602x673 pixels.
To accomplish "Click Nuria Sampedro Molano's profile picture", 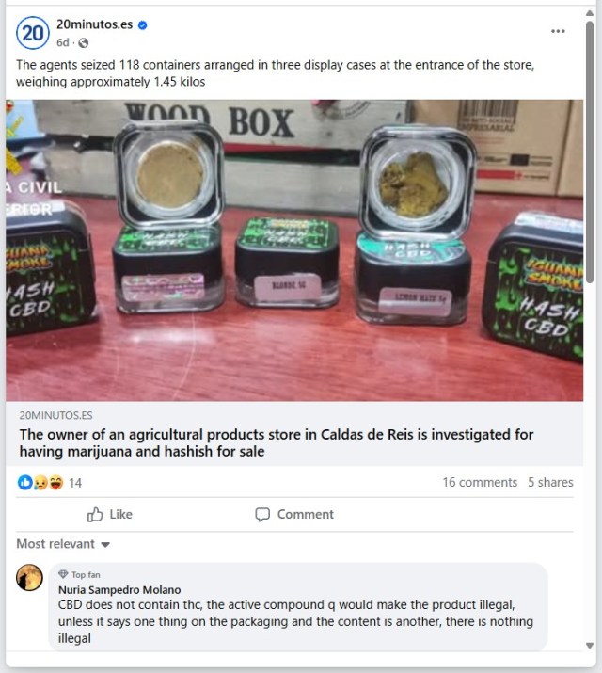I will 29,577.
